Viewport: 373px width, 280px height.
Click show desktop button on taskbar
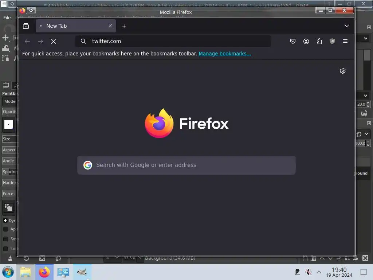364,272
